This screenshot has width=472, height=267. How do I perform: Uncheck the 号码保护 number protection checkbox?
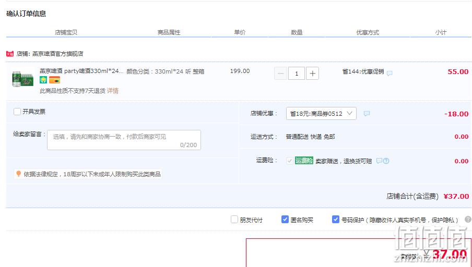pyautogui.click(x=336, y=220)
